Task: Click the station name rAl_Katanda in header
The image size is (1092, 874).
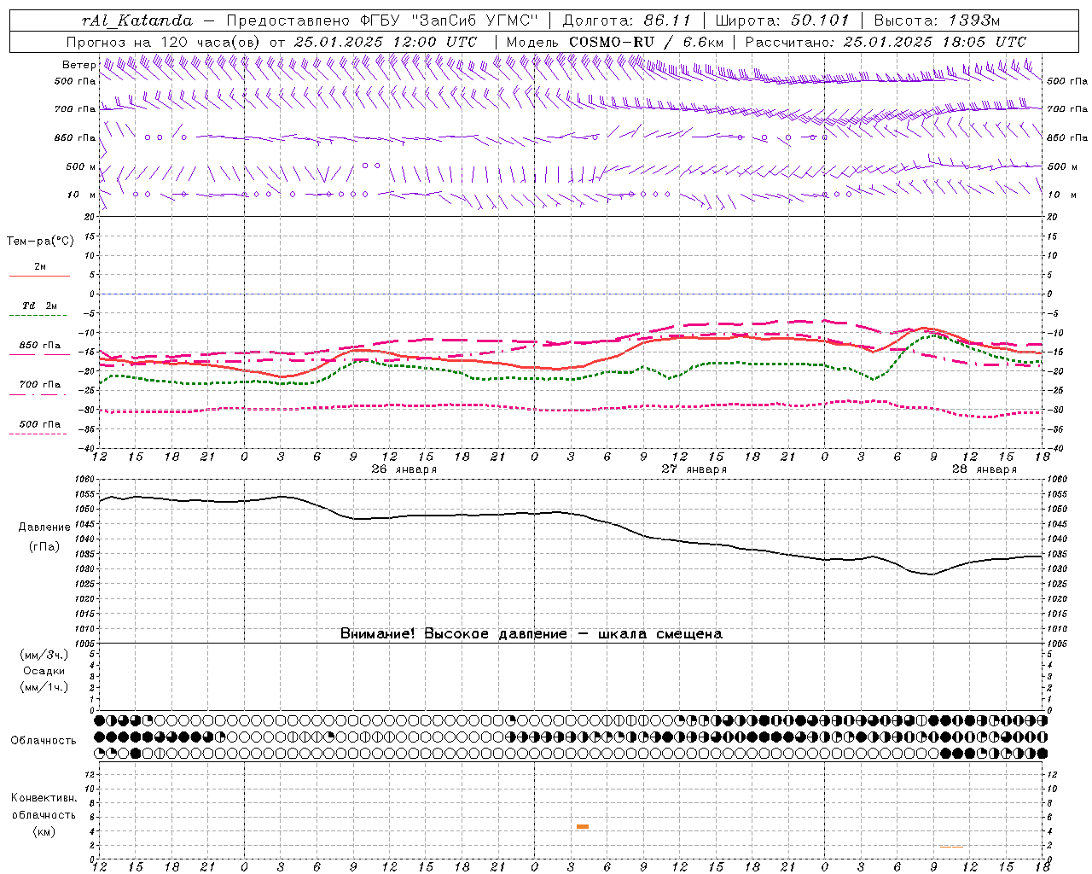Action: click(137, 20)
